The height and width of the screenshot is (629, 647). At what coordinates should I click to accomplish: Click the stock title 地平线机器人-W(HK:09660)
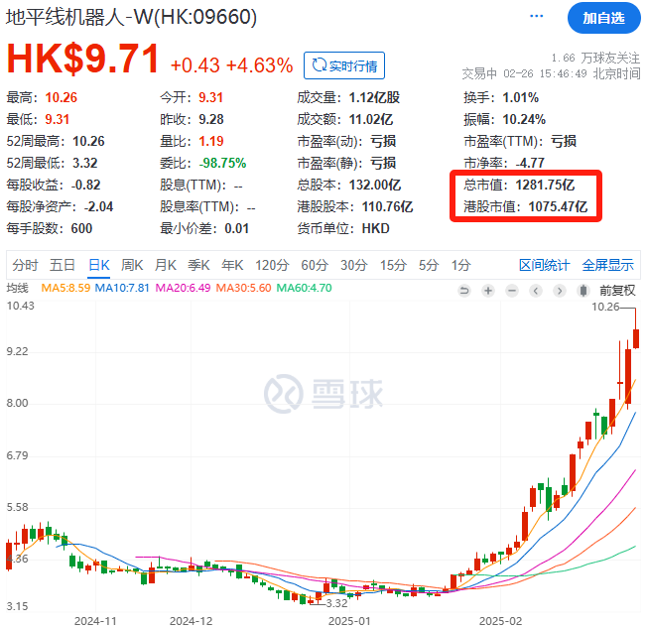[132, 17]
